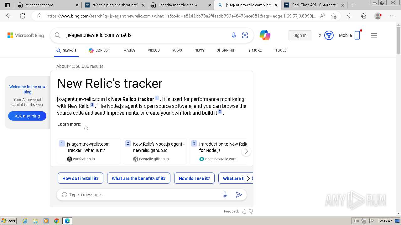The height and width of the screenshot is (225, 401).
Task: Ask How do I use it?
Action: coord(194,178)
